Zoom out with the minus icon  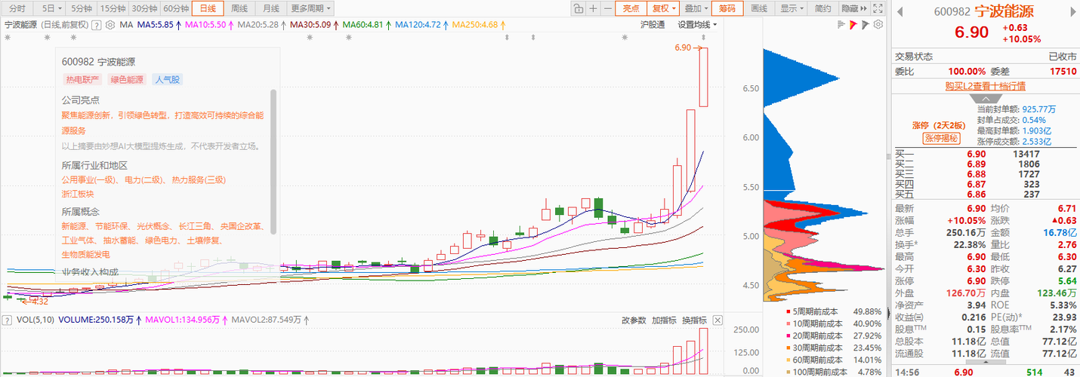(607, 9)
